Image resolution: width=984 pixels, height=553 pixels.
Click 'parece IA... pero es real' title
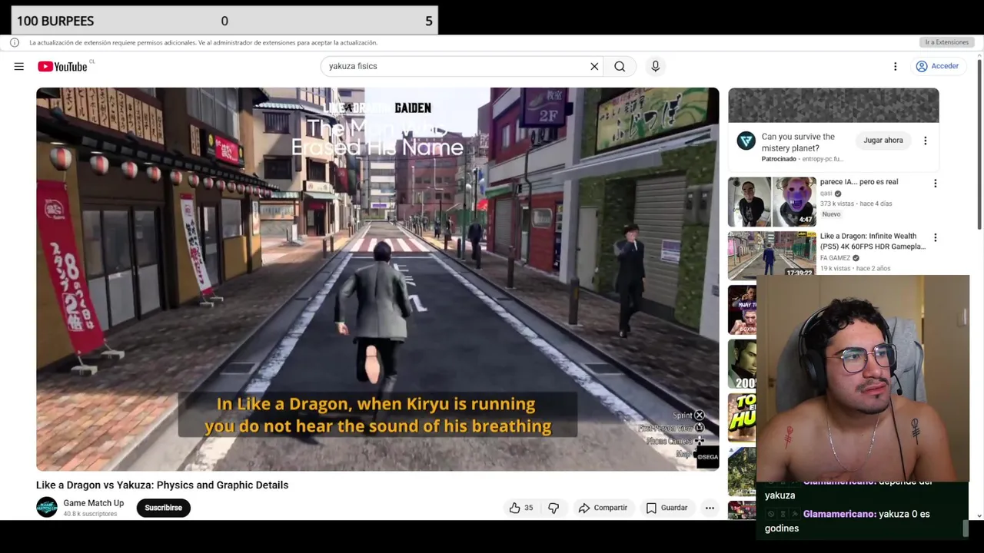(859, 182)
